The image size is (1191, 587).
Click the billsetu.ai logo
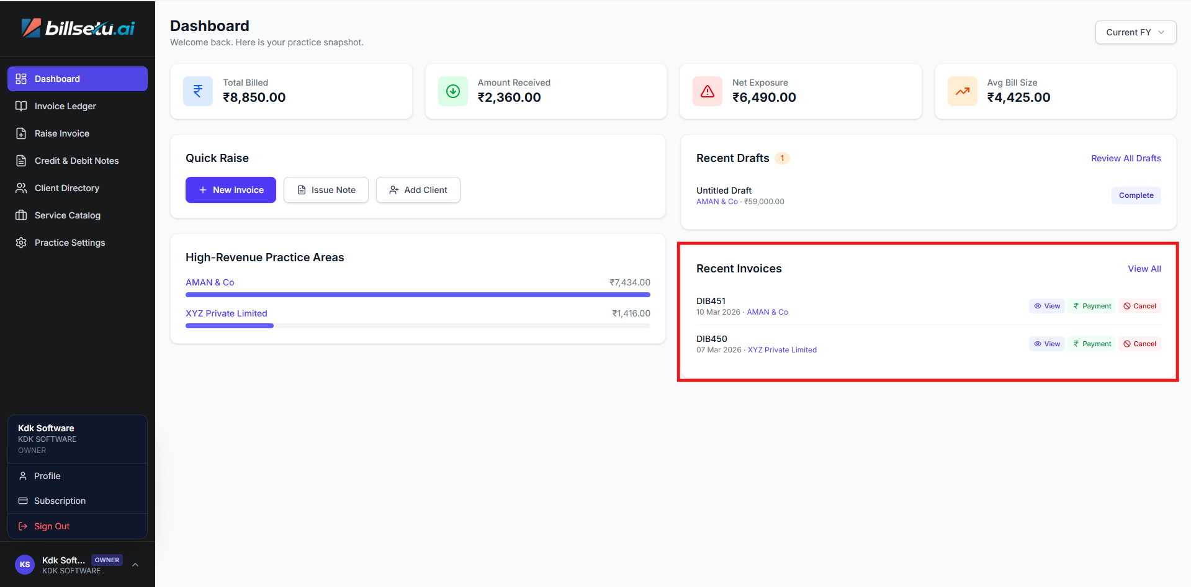click(78, 28)
